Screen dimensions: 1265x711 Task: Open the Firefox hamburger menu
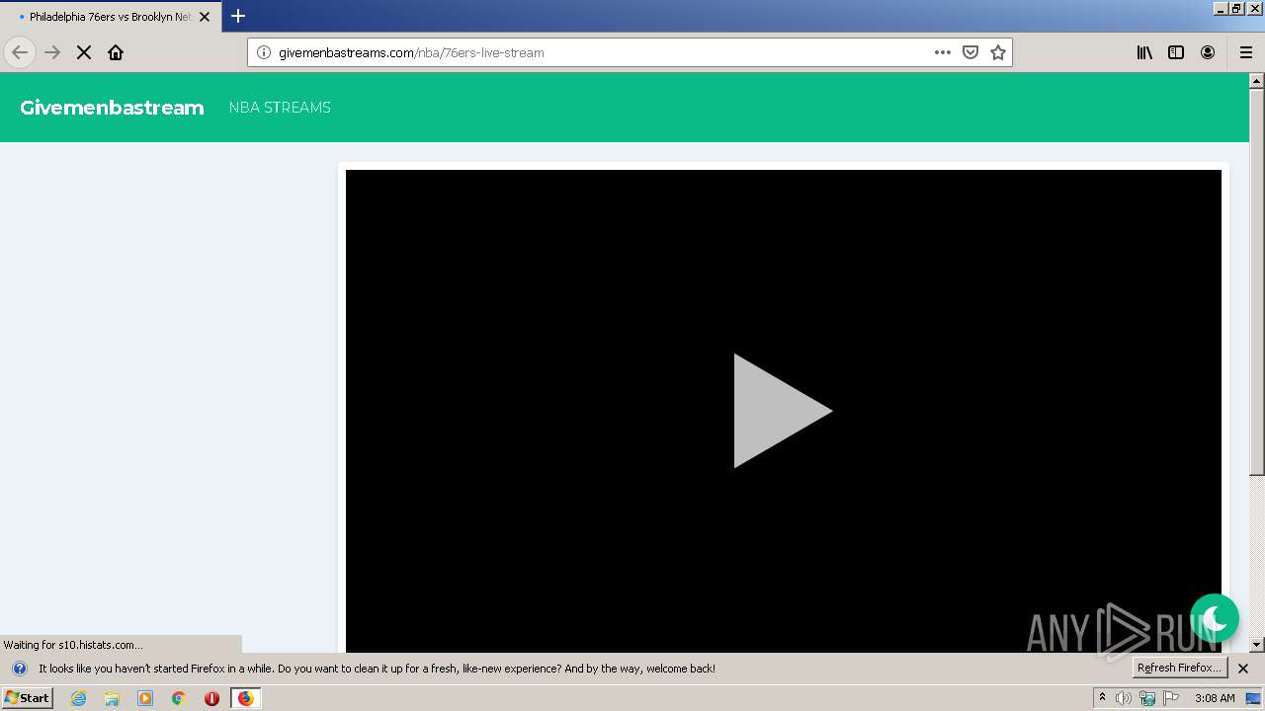point(1246,52)
